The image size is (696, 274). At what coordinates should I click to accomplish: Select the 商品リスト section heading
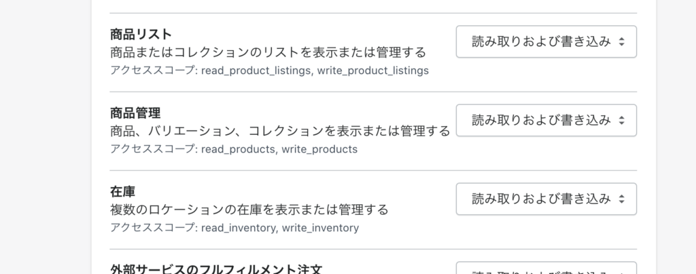point(141,34)
